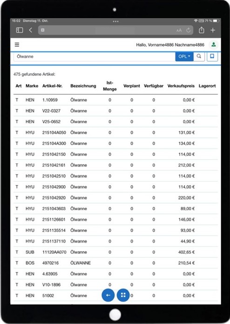Screen dimensions: 230x324
Task: Tap the blue back arrow floating button
Action: coord(108,295)
